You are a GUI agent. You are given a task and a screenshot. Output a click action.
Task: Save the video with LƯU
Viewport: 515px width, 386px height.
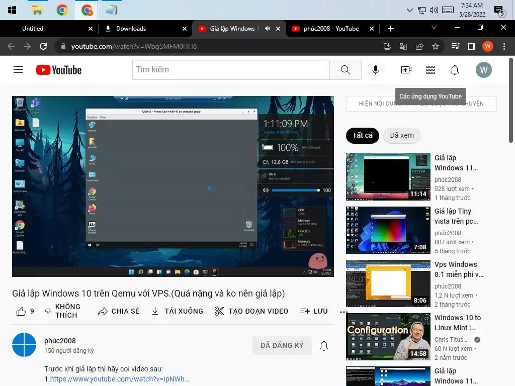point(314,311)
